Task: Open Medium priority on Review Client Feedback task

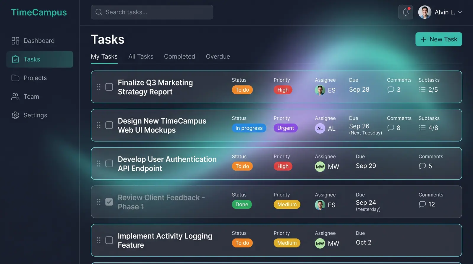Action: pyautogui.click(x=287, y=205)
